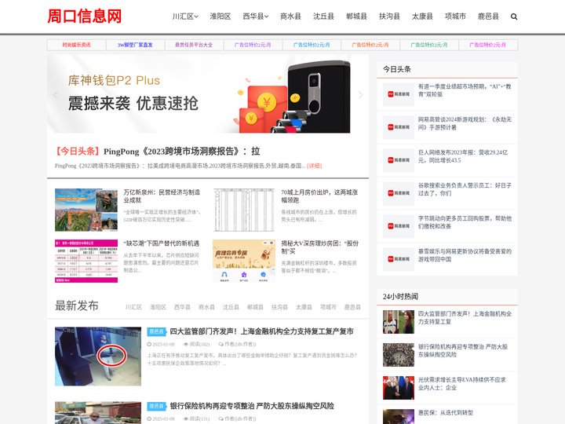Open 项城市 in the top navigation
565x424 pixels.
tap(455, 16)
